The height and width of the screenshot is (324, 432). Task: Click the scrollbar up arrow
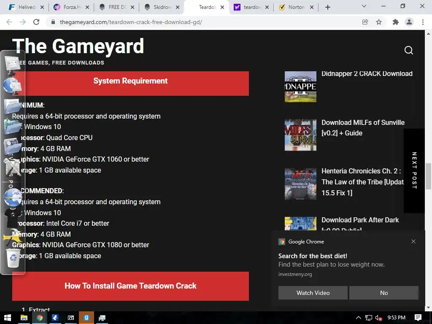click(428, 34)
